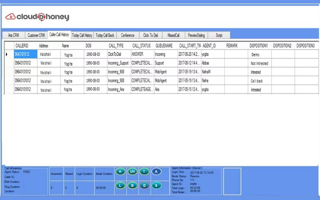Click the ANSWER call status cell

pyautogui.click(x=142, y=54)
